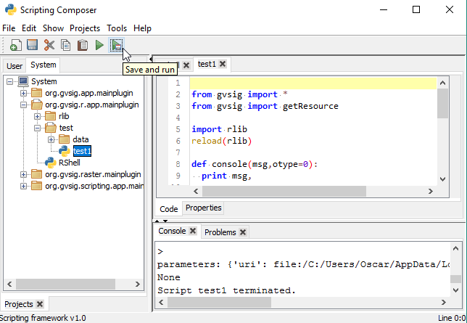Open the Tools menu
This screenshot has width=467, height=323.
click(x=117, y=28)
